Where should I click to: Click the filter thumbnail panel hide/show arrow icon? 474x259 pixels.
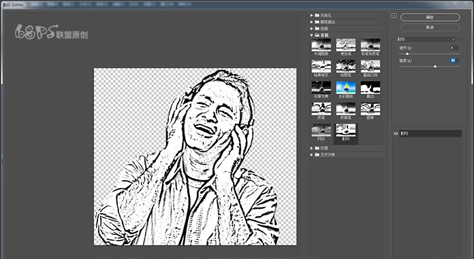pos(394,16)
